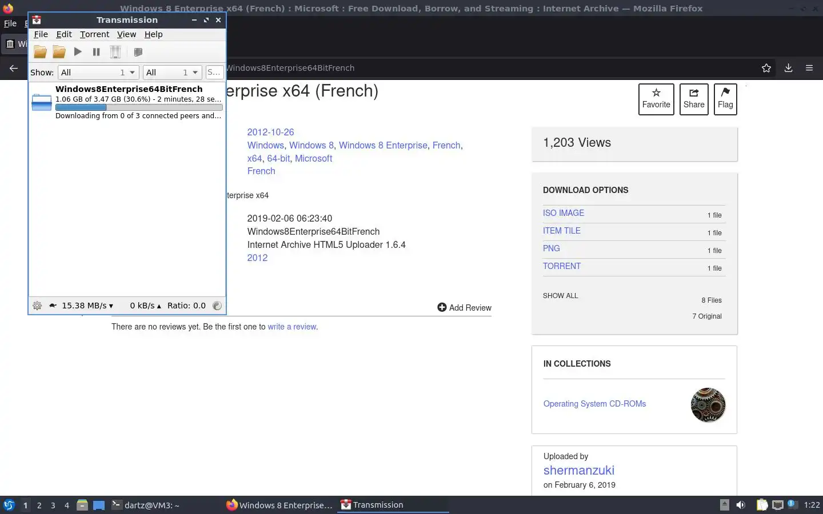The height and width of the screenshot is (514, 823).
Task: Open Transmission Help menu
Action: point(153,34)
